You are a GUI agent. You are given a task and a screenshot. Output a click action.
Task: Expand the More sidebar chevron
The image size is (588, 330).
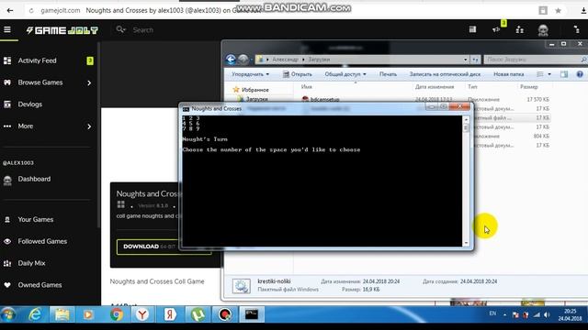pos(89,126)
